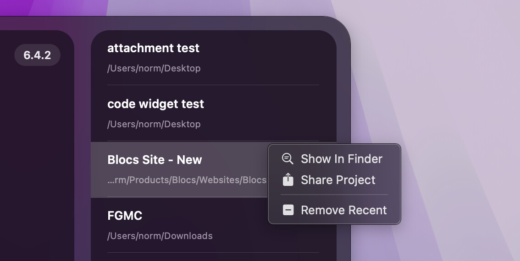Click empty space right of the FGMC title
520x261 pixels.
tap(206, 216)
